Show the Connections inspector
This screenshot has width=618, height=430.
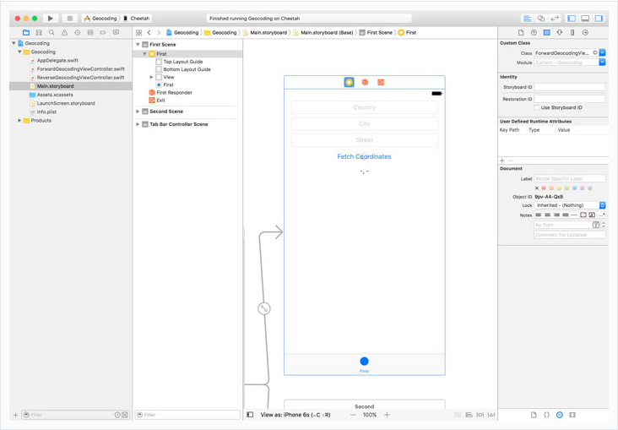tap(585, 32)
